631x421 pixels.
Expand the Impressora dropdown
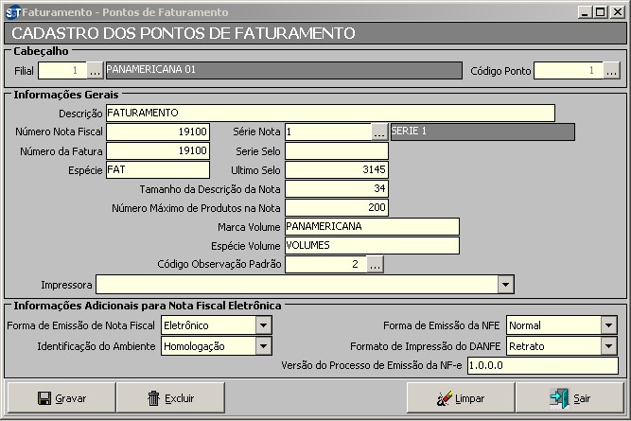(x=505, y=285)
